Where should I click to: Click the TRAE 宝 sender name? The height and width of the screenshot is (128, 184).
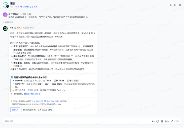point(12,28)
